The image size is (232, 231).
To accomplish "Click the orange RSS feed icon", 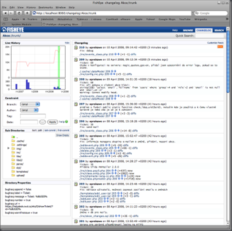I will 220,47.
